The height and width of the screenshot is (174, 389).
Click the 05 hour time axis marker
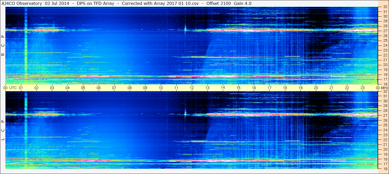coord(83,88)
